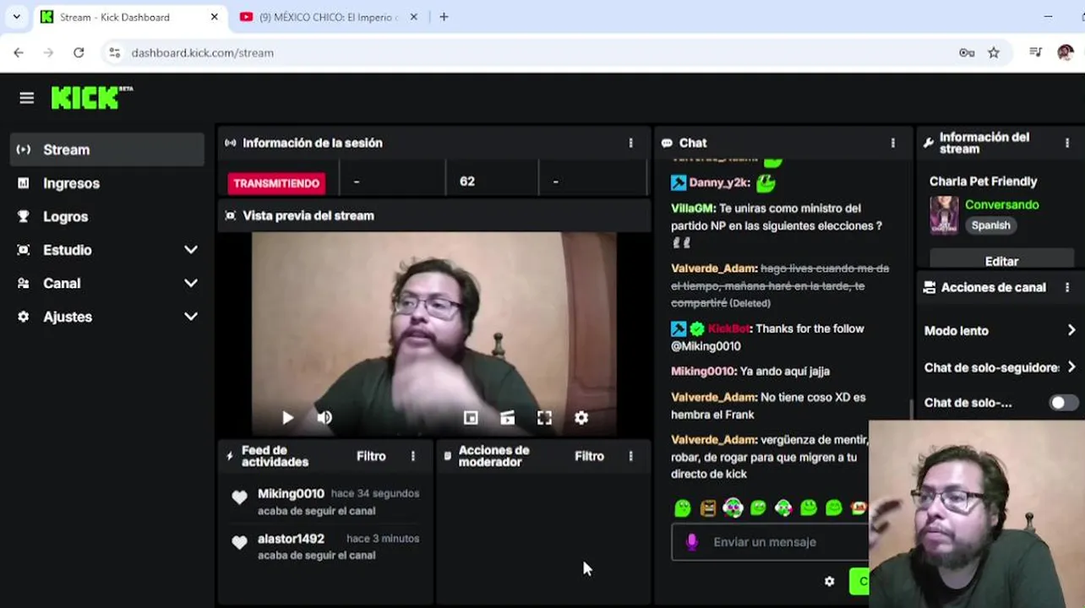The width and height of the screenshot is (1085, 608).
Task: Click the Kick logo
Action: pyautogui.click(x=91, y=98)
